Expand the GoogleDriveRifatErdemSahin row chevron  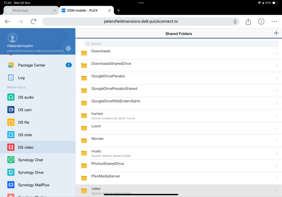[277, 103]
